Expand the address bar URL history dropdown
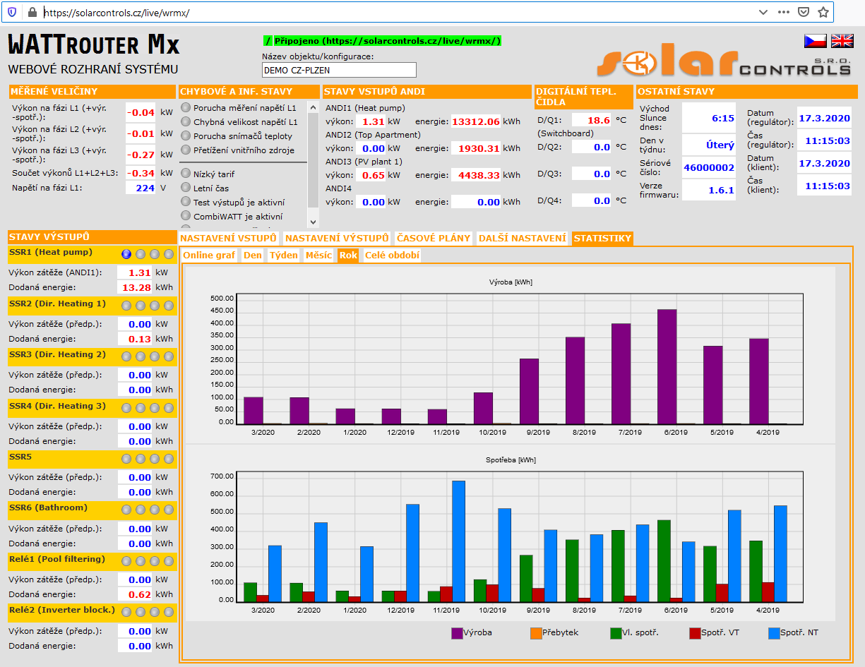865x667 pixels. pos(763,12)
